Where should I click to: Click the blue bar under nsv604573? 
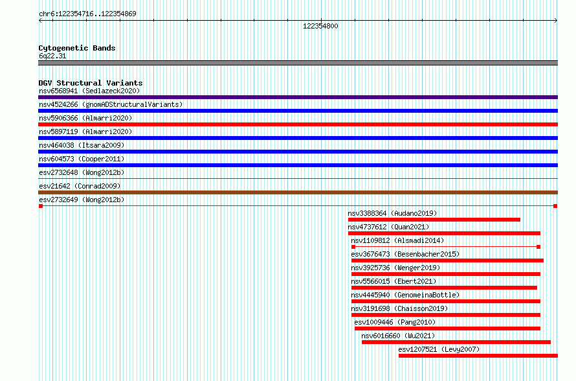click(x=298, y=165)
